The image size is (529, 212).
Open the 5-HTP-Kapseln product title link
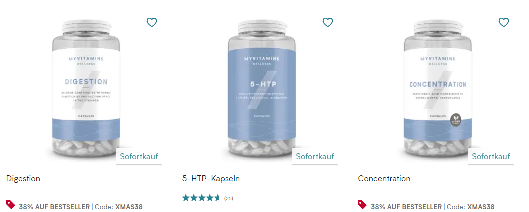(211, 179)
